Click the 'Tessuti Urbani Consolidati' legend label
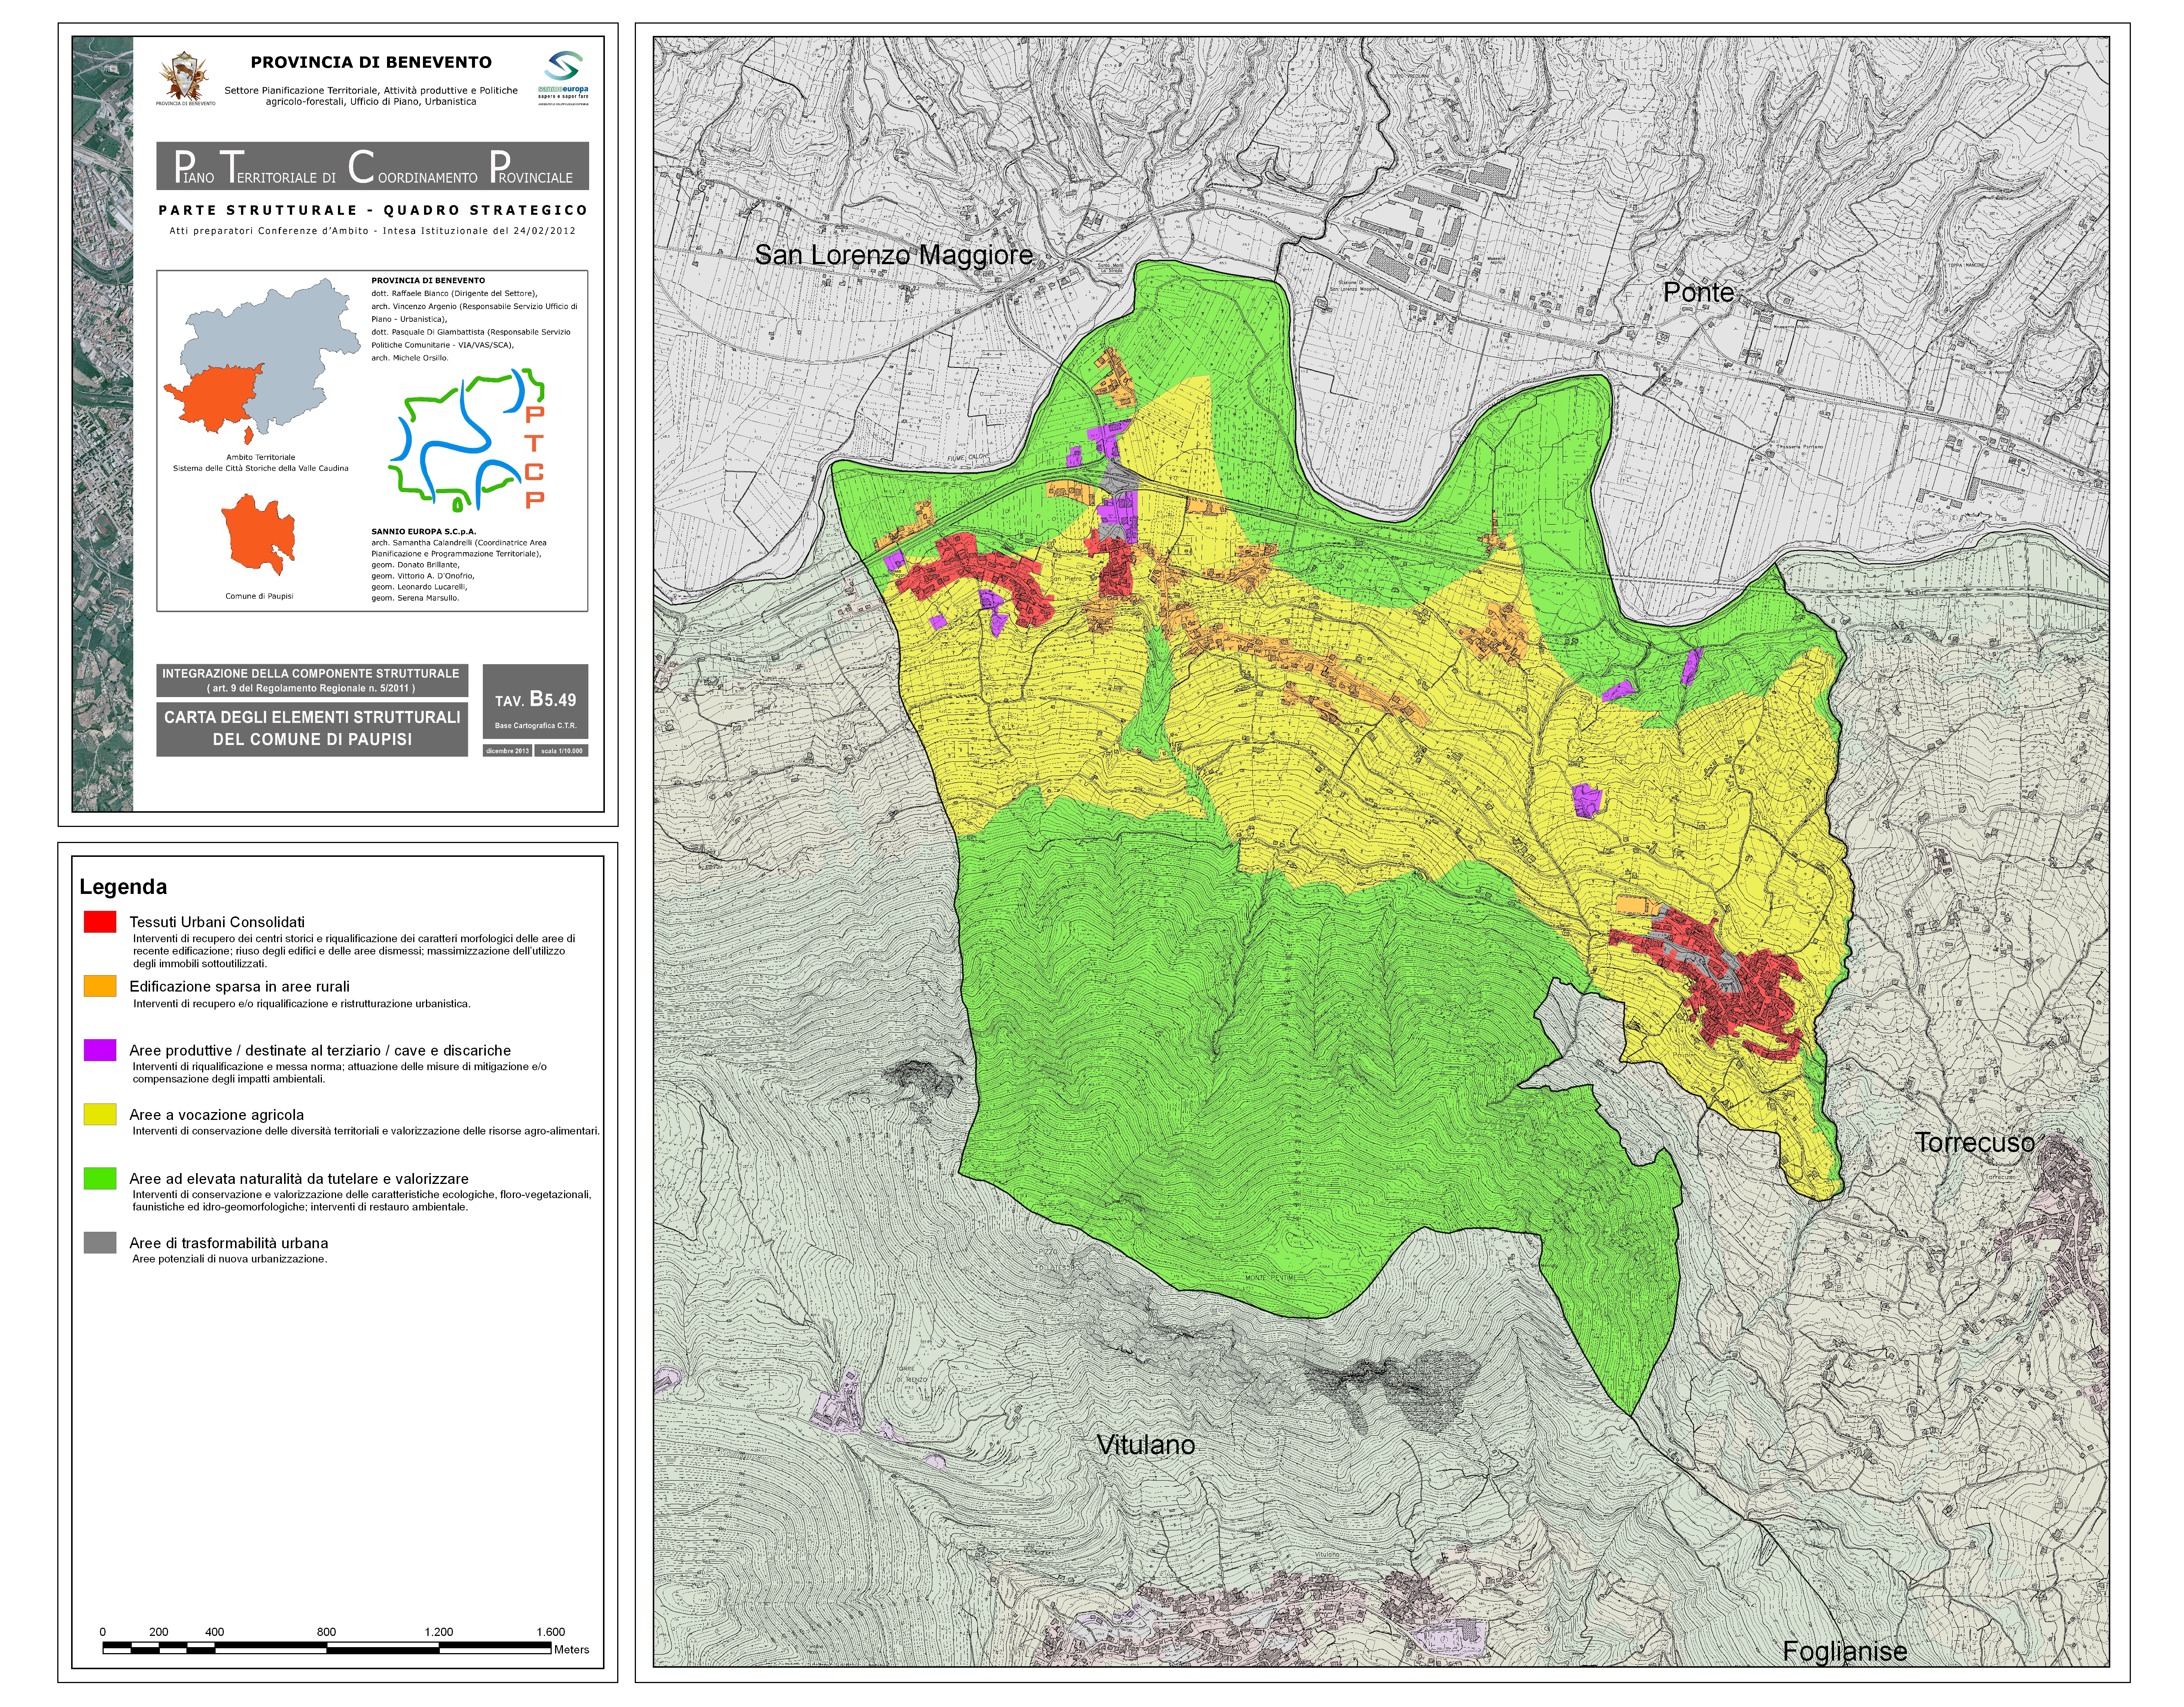This screenshot has width=2184, height=1707. [217, 922]
